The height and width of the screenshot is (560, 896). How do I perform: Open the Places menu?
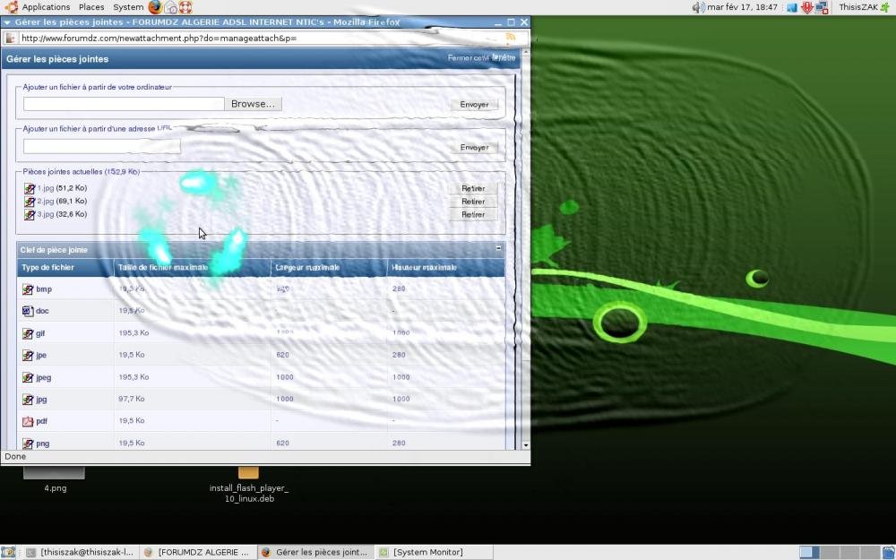click(x=91, y=7)
